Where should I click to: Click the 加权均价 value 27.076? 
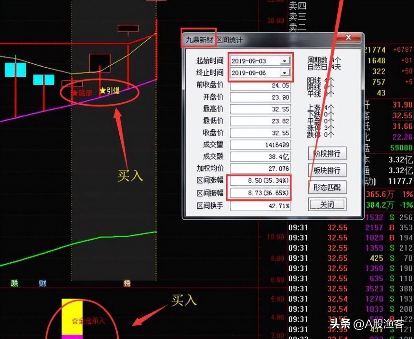(x=260, y=169)
